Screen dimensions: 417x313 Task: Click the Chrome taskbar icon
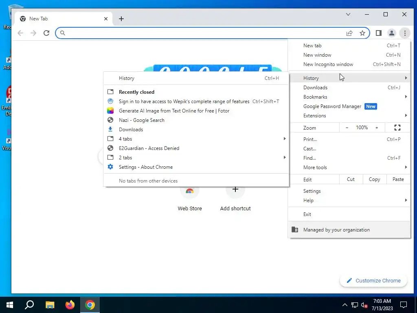[x=90, y=305]
